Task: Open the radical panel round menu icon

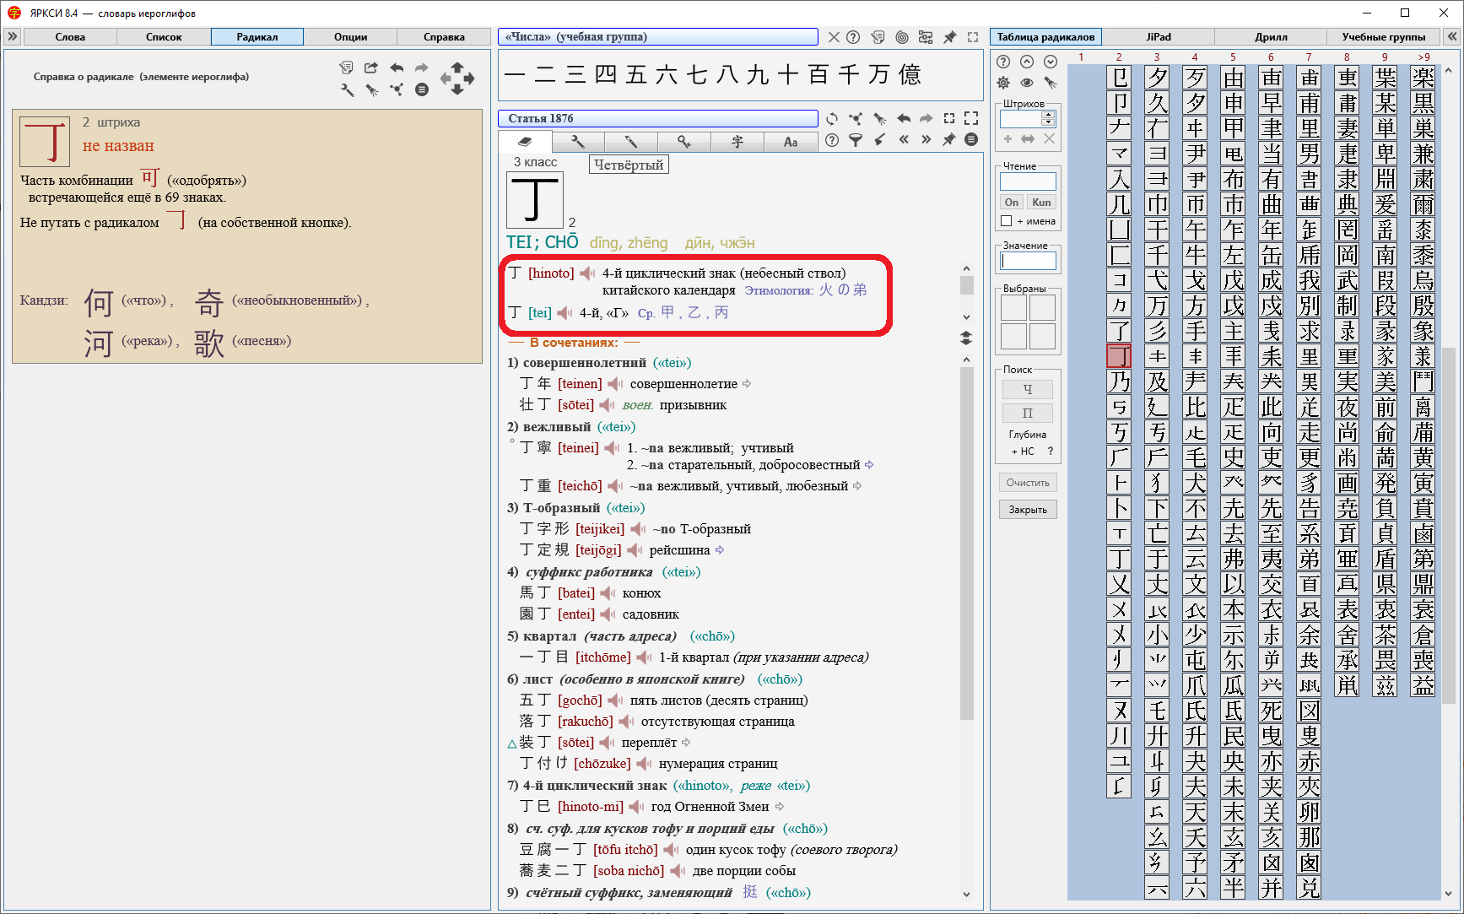Action: pos(422,89)
